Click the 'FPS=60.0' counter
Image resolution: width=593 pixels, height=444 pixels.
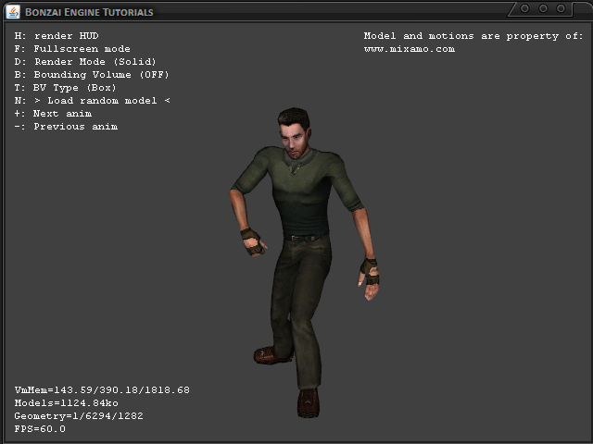coord(40,429)
